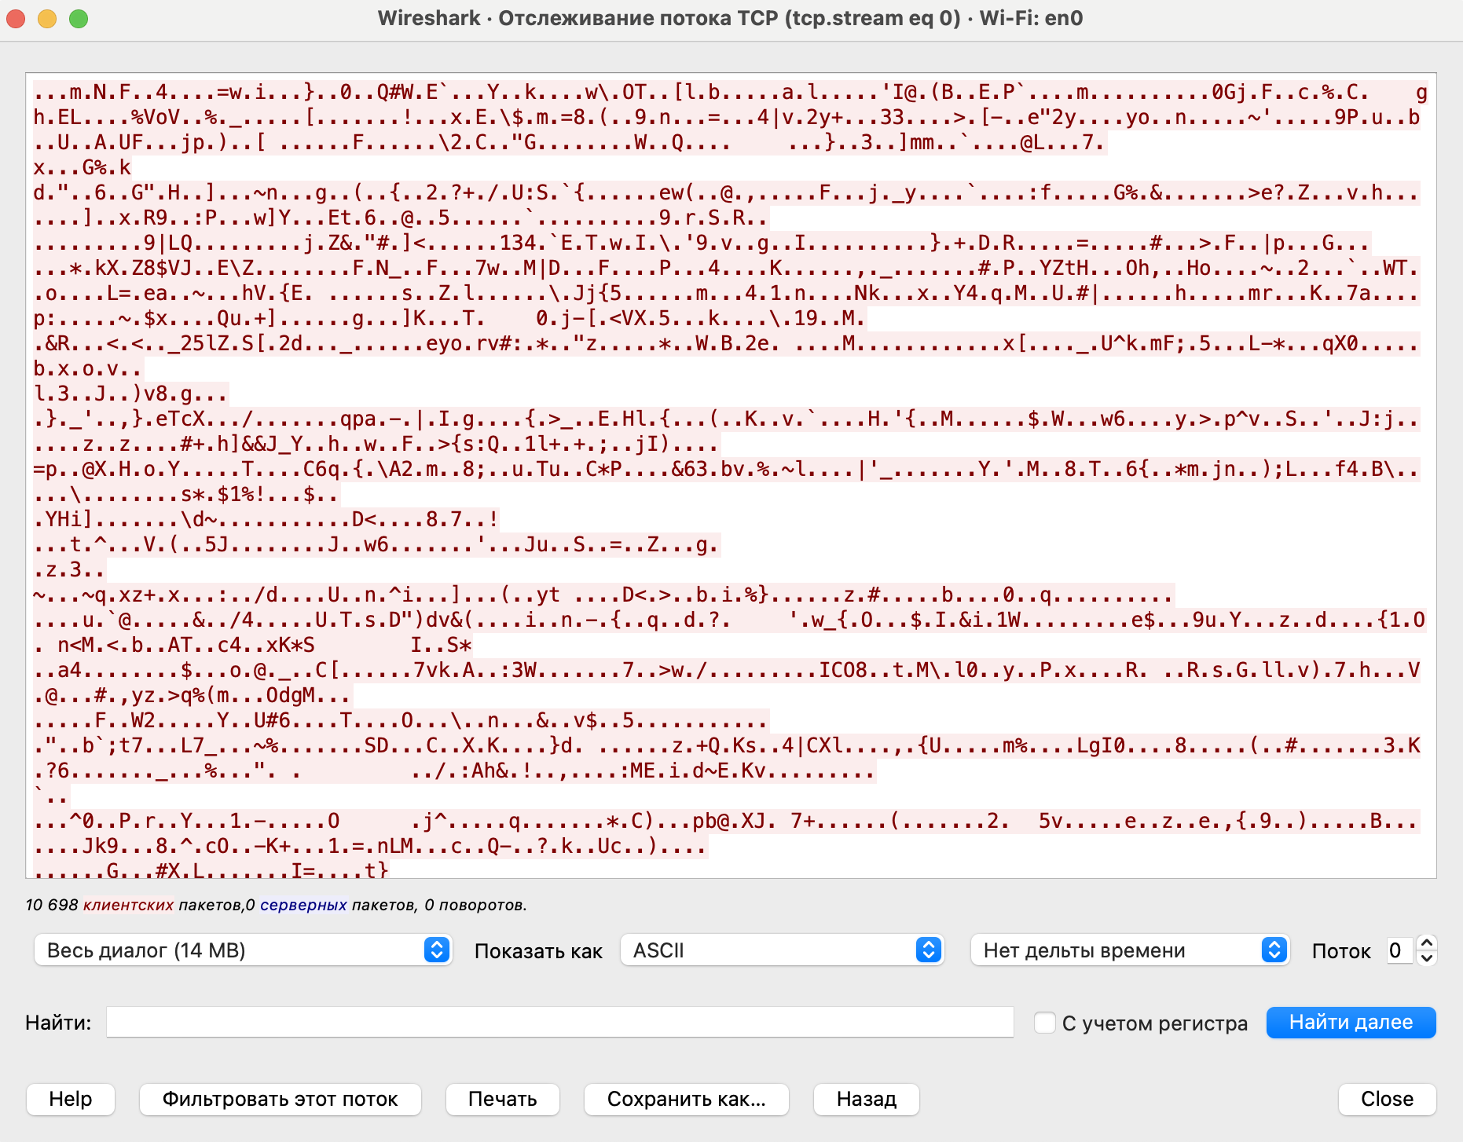The height and width of the screenshot is (1142, 1463).
Task: Go back with the 'Назад' button
Action: click(x=866, y=1099)
